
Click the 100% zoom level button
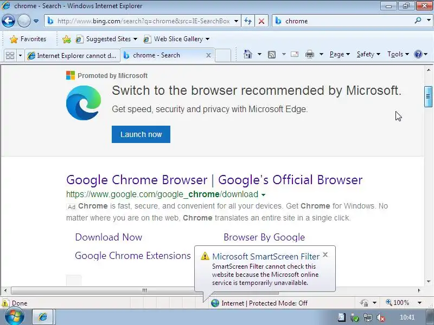(398, 303)
